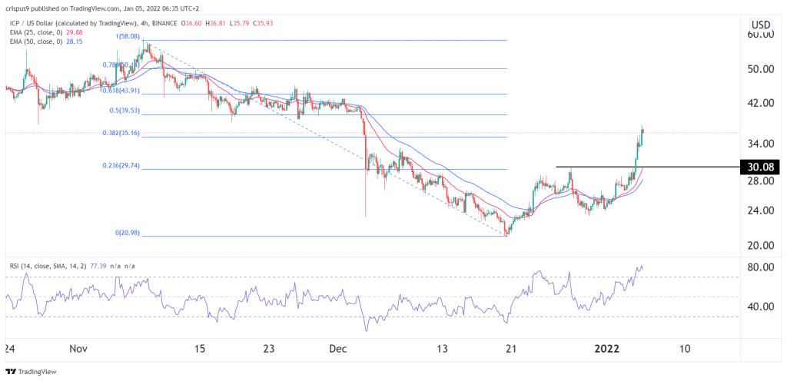The width and height of the screenshot is (787, 381).
Task: Click the 13 date label on time axis
Action: point(443,348)
